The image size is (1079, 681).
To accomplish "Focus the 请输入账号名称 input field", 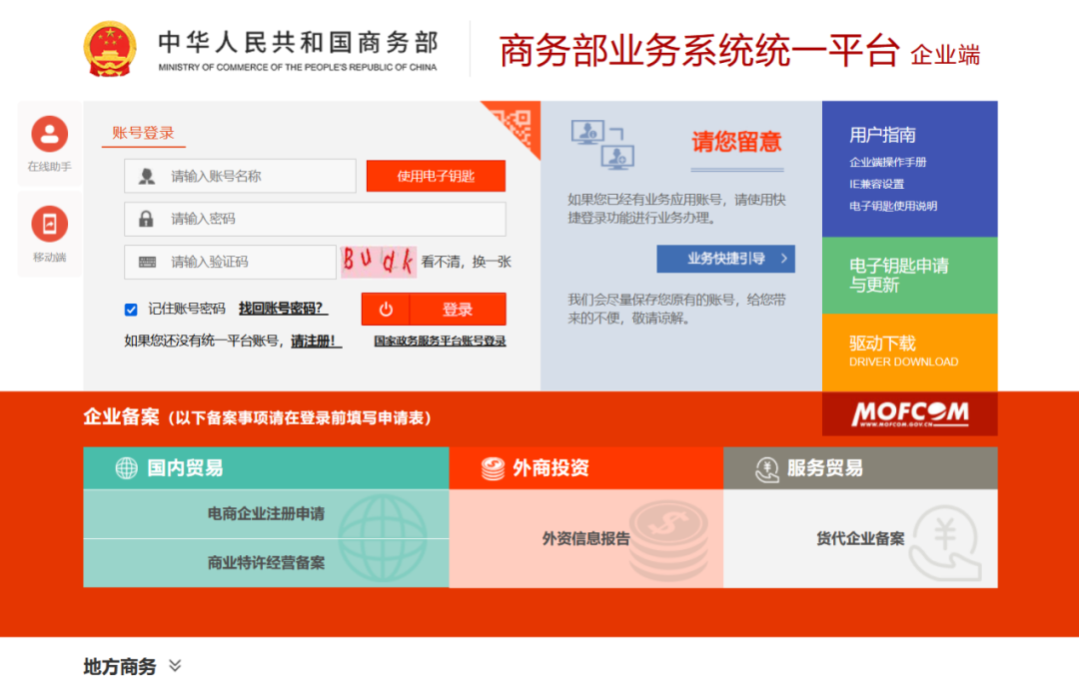I will point(240,176).
